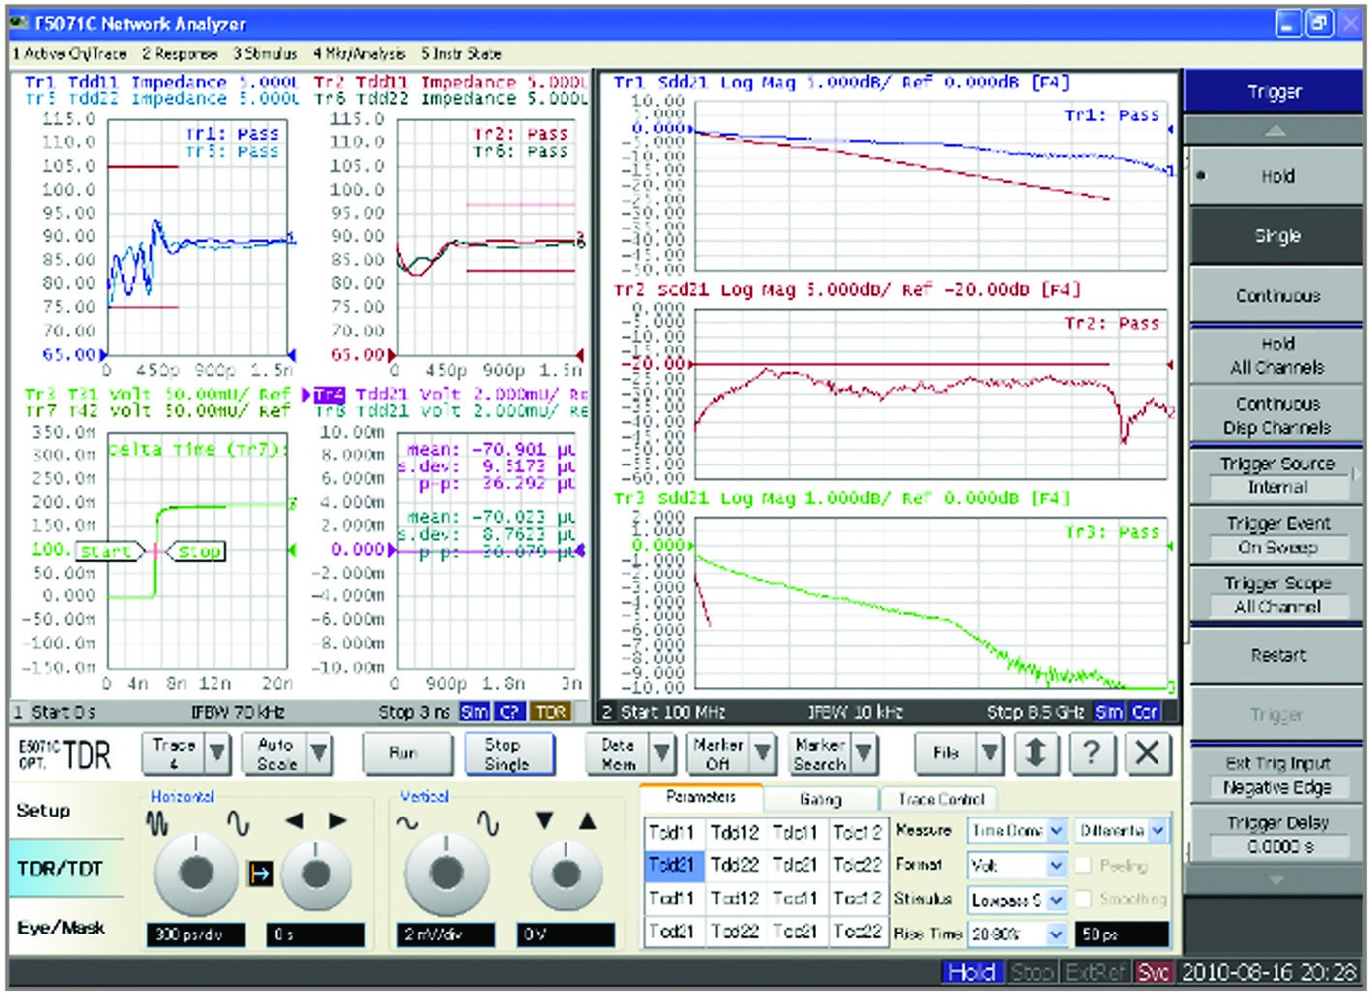
Task: Select the Tdd22 parameter cell
Action: 734,865
